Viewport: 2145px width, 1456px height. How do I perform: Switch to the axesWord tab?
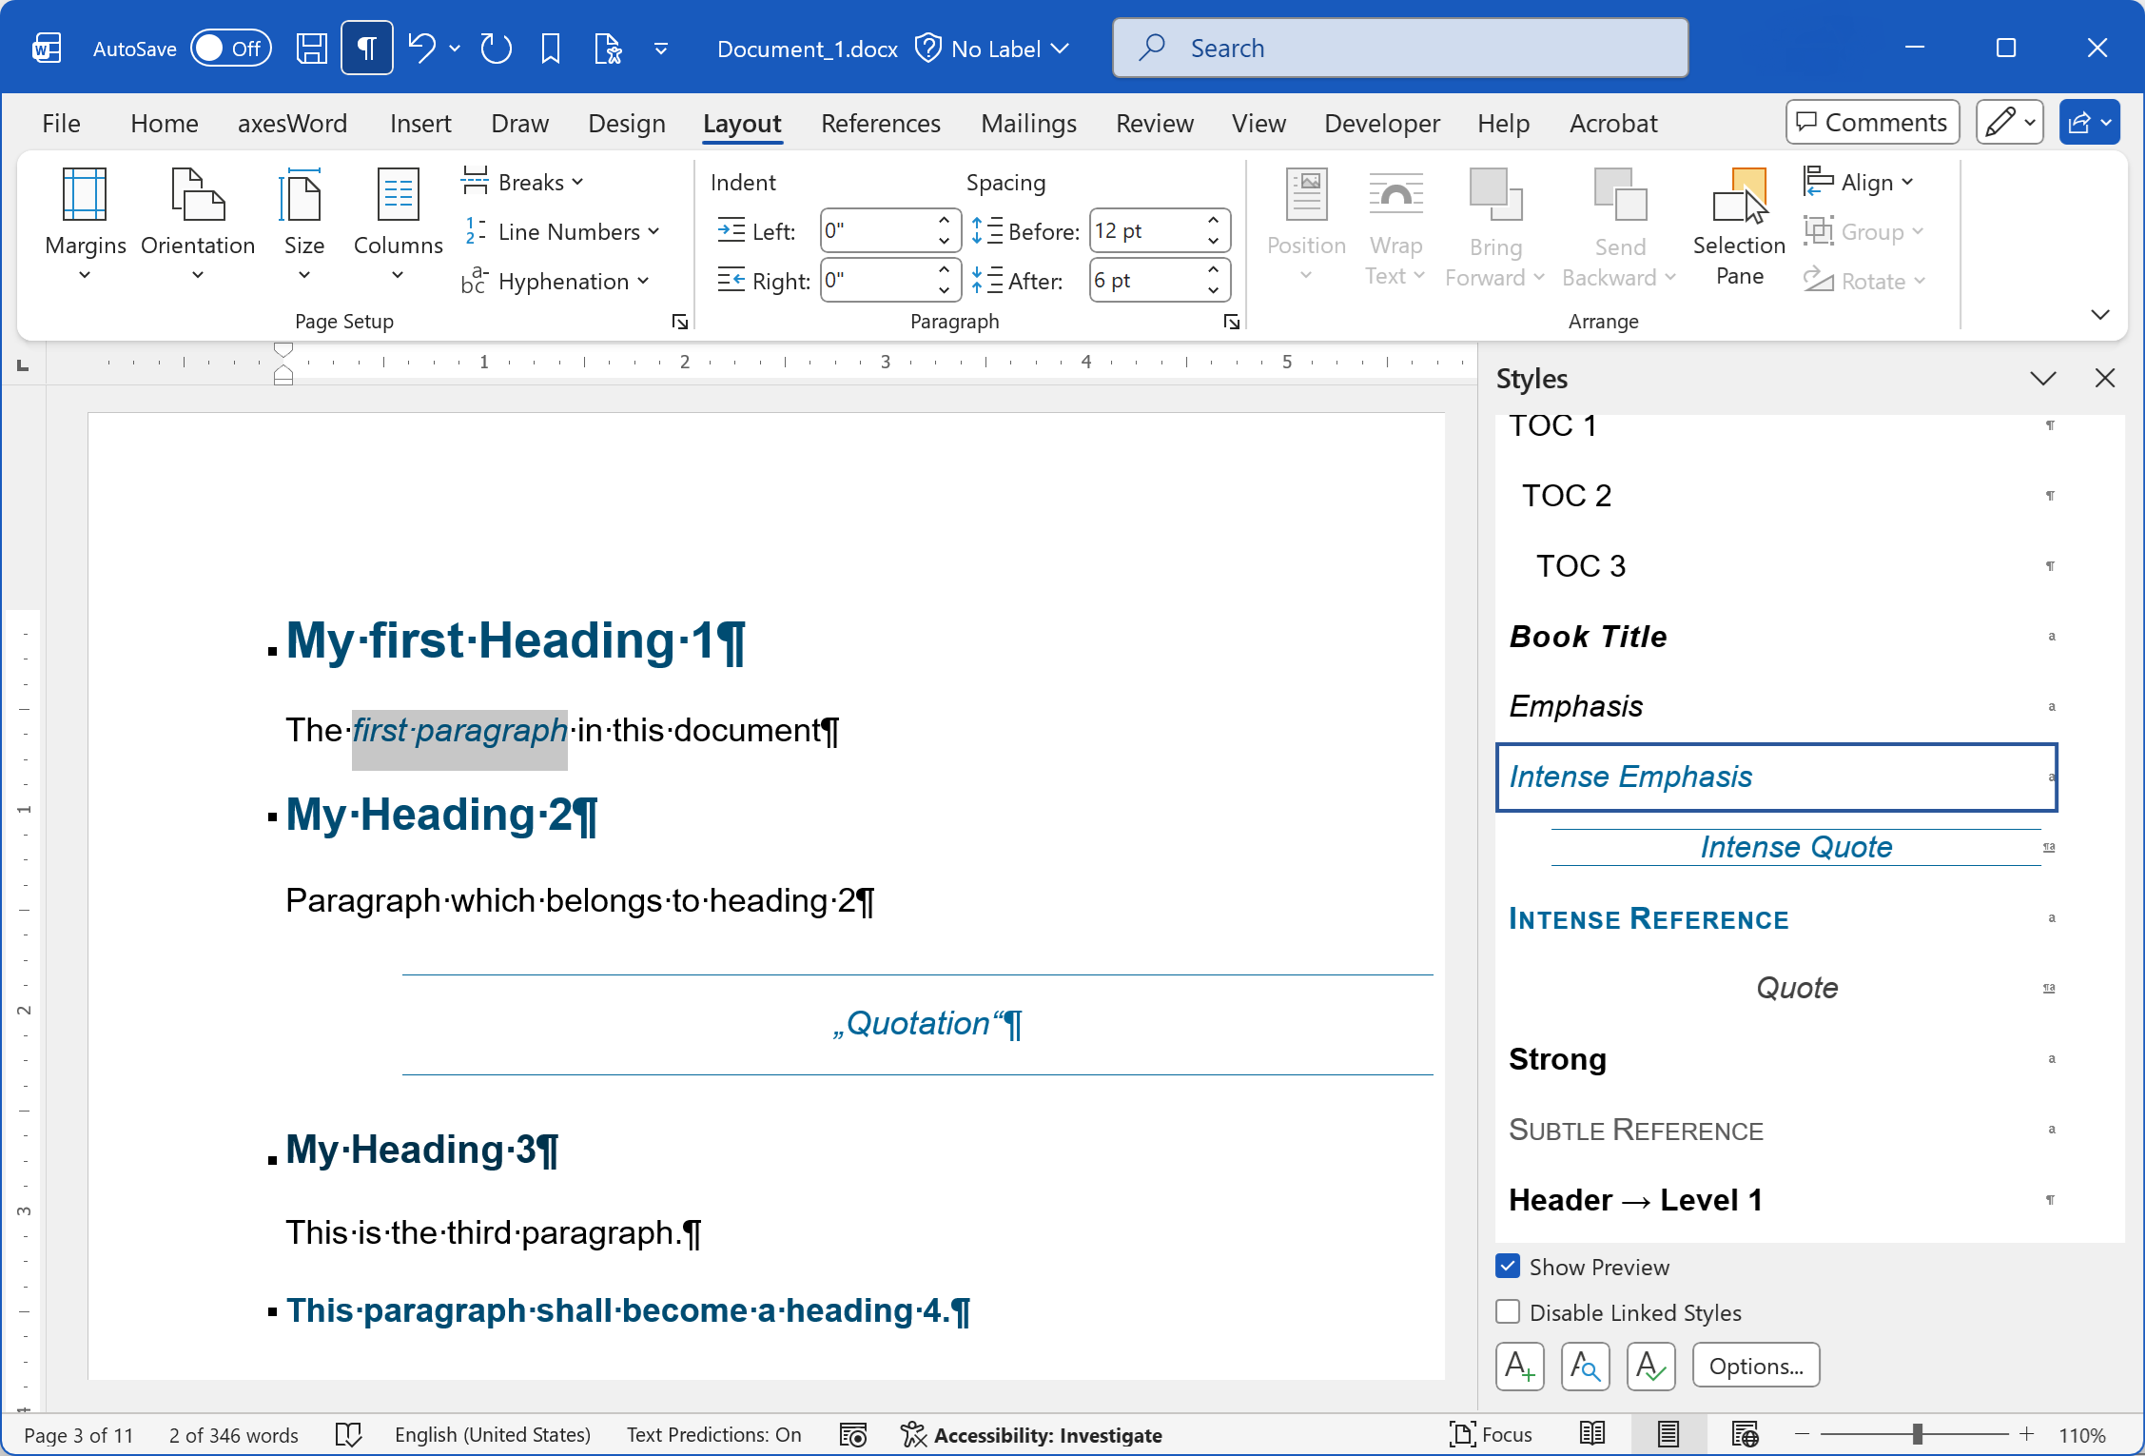[x=292, y=123]
